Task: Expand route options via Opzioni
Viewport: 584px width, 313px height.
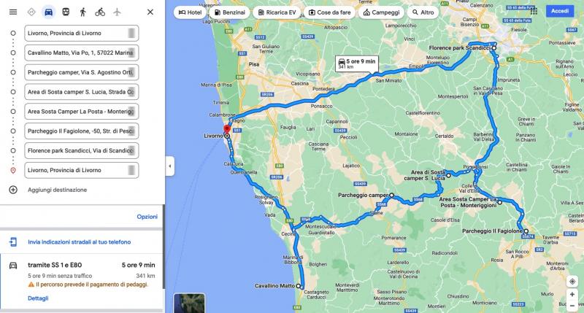Action: (x=147, y=217)
